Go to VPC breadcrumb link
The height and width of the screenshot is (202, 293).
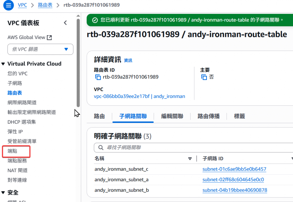tap(22, 5)
